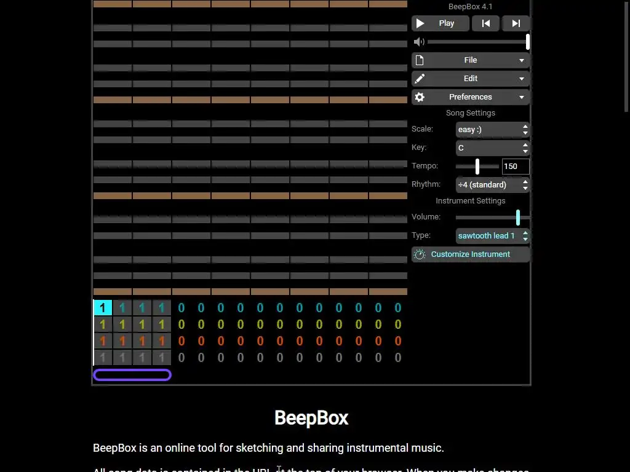Click the purple loop range bar
The height and width of the screenshot is (472, 630).
coord(132,375)
